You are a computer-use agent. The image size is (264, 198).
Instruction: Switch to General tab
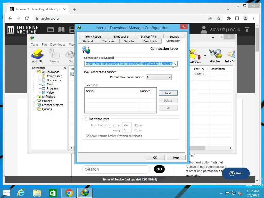[x=88, y=41]
